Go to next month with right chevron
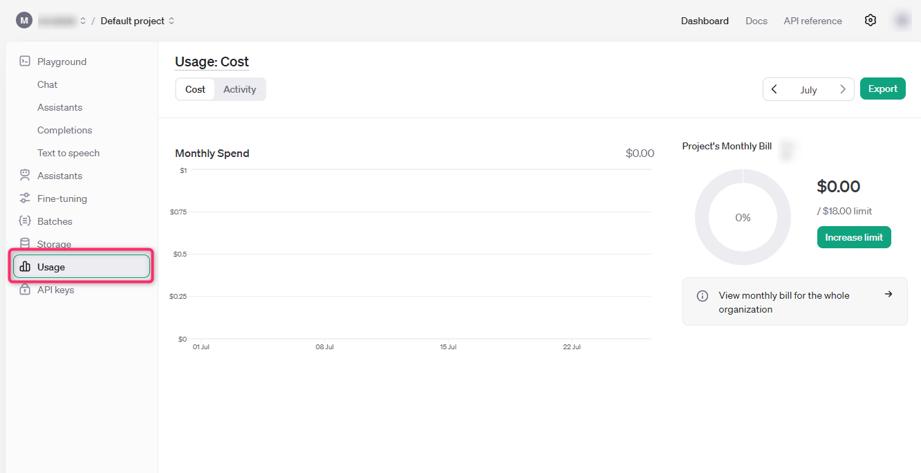 click(x=842, y=89)
